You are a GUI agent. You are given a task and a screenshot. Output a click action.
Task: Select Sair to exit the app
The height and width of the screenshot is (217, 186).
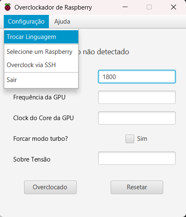tap(41, 80)
